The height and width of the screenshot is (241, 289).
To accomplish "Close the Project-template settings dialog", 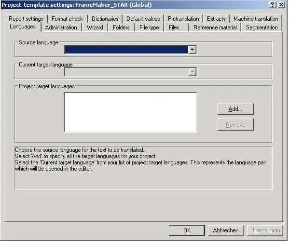I will tap(281, 5).
